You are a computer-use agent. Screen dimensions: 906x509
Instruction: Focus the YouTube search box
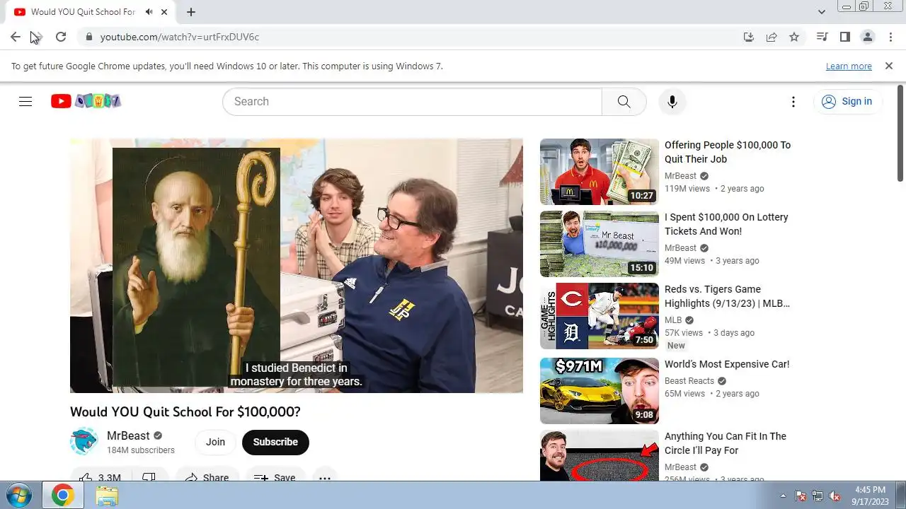(412, 101)
